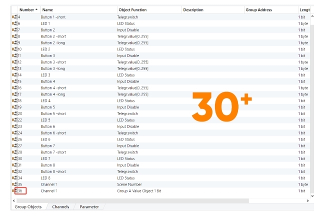The height and width of the screenshot is (219, 319).
Task: Click the highlighted icon for object 36
Action: pyautogui.click(x=15, y=191)
